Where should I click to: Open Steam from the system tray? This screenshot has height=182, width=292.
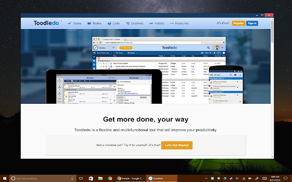tap(231, 178)
